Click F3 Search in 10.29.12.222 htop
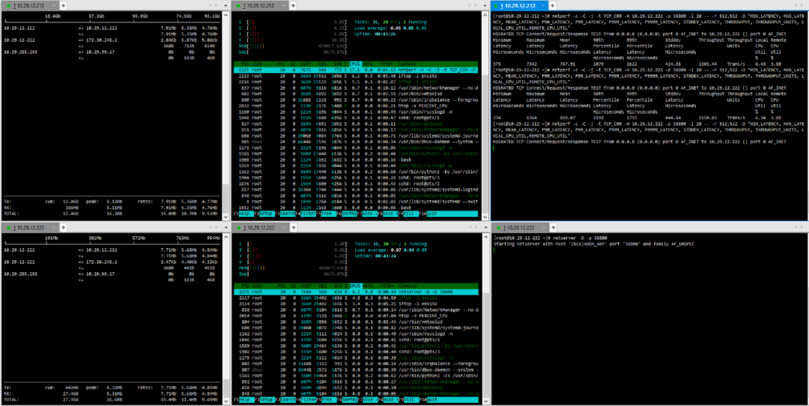 285,400
